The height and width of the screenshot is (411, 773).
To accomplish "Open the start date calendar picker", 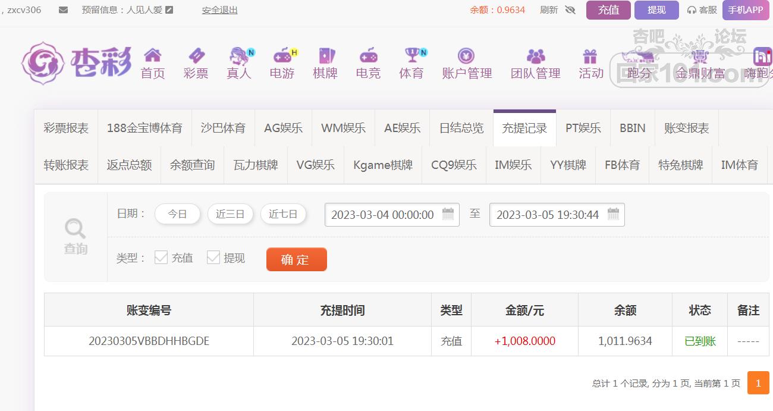I will pyautogui.click(x=448, y=214).
